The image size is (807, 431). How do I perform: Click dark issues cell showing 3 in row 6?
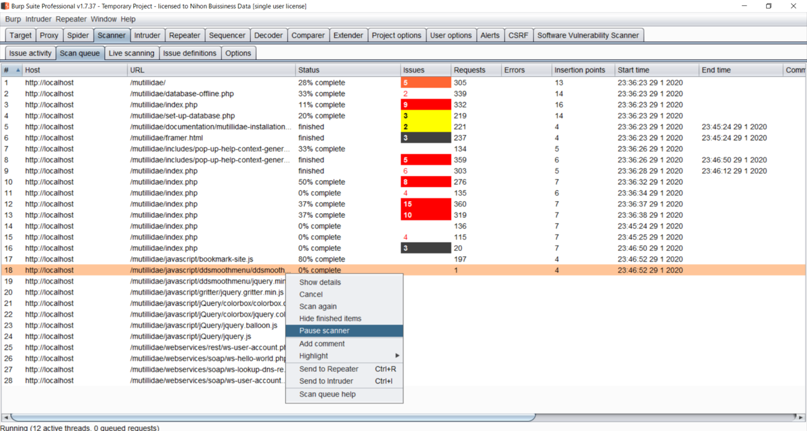[426, 138]
